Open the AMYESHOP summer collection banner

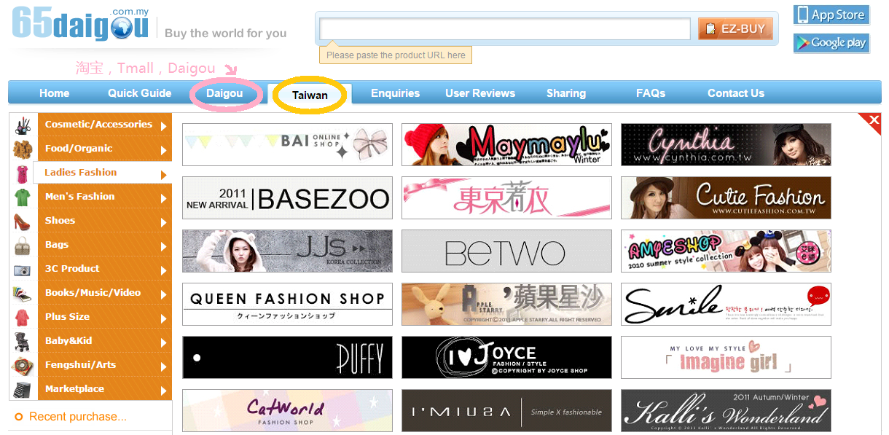[x=726, y=251]
